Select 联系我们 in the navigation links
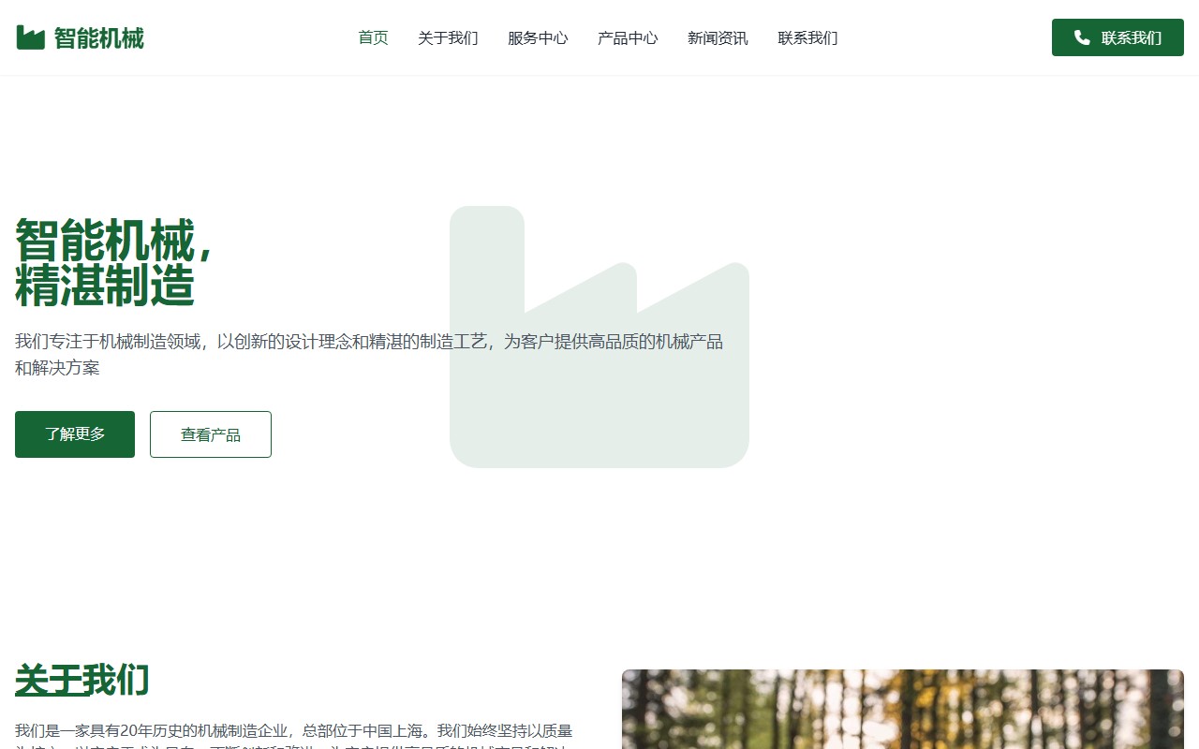The image size is (1199, 749). click(x=807, y=37)
